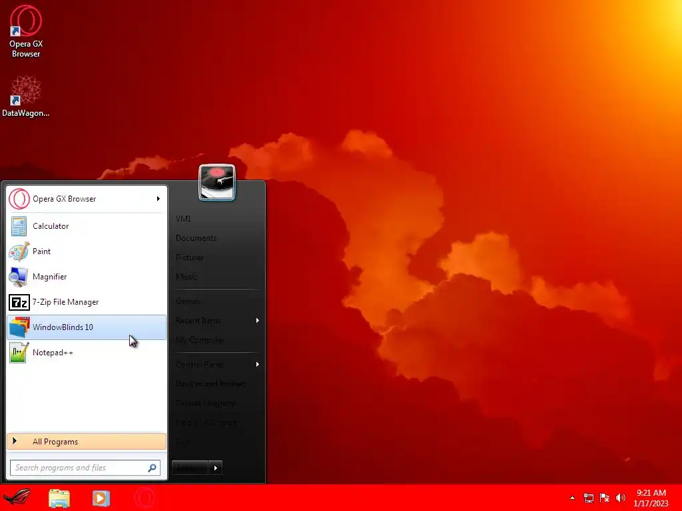Launch WindowBlinds 10

tap(87, 327)
